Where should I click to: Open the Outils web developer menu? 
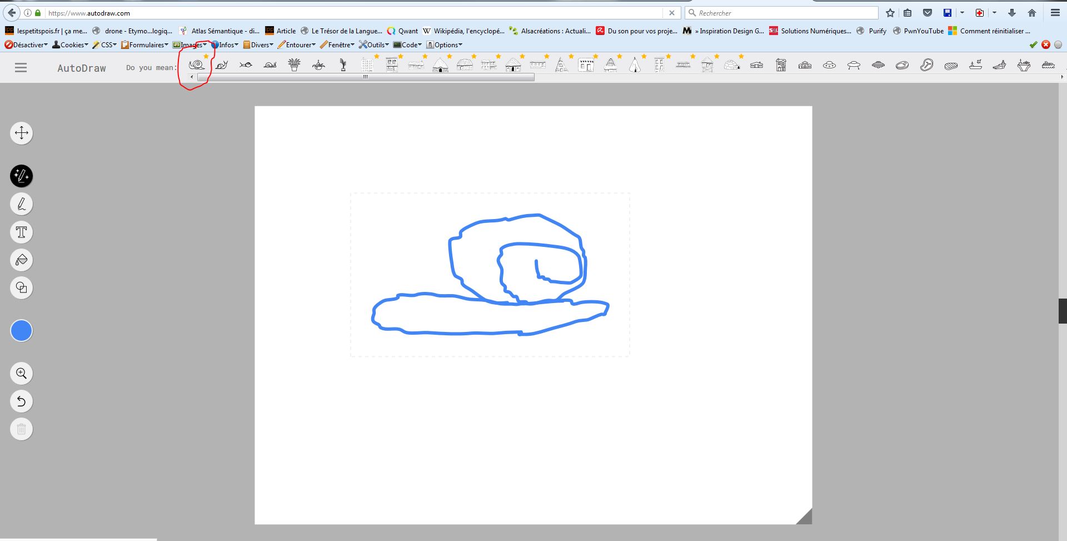pyautogui.click(x=374, y=45)
